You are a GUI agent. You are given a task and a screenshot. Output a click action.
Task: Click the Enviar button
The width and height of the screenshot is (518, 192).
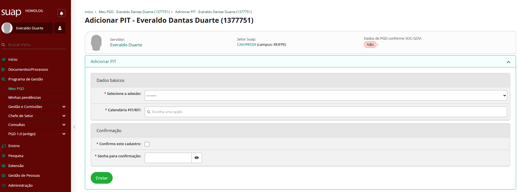102,178
